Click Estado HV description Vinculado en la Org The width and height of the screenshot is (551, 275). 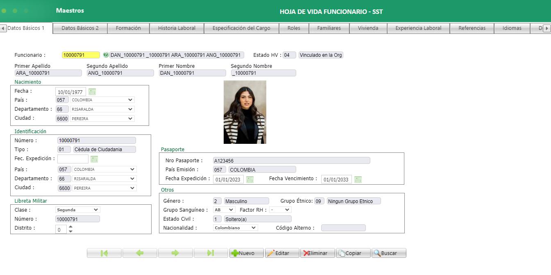(321, 55)
